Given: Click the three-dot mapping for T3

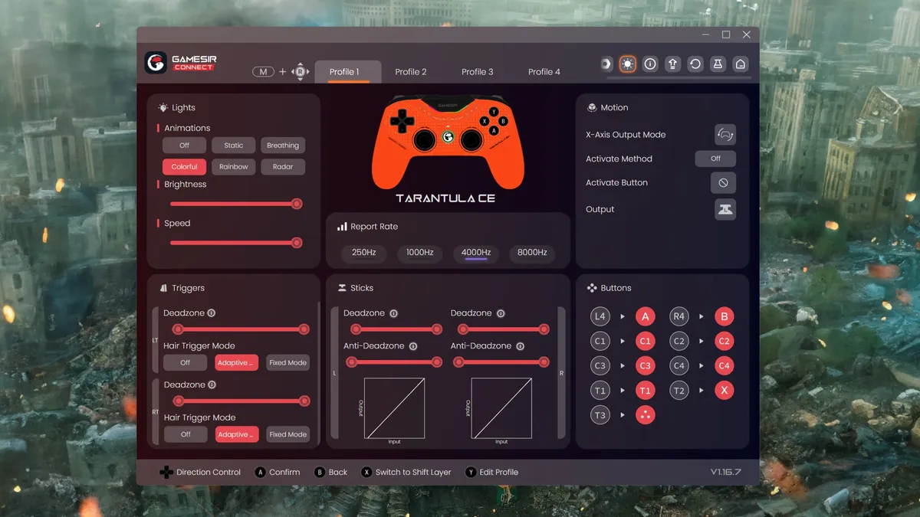Looking at the screenshot, I should [x=646, y=415].
